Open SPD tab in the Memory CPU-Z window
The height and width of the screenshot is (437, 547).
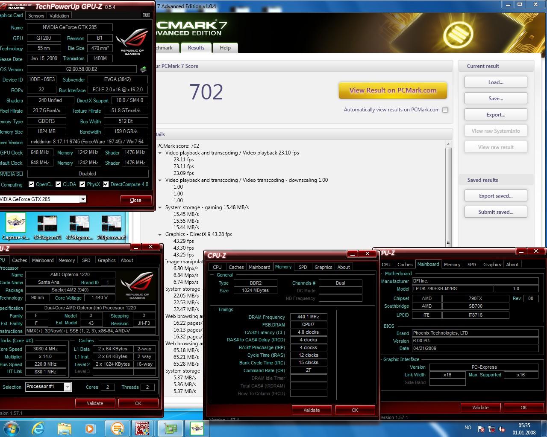click(303, 267)
